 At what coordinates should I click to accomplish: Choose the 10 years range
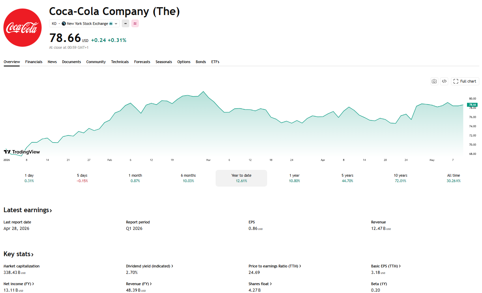pyautogui.click(x=400, y=178)
